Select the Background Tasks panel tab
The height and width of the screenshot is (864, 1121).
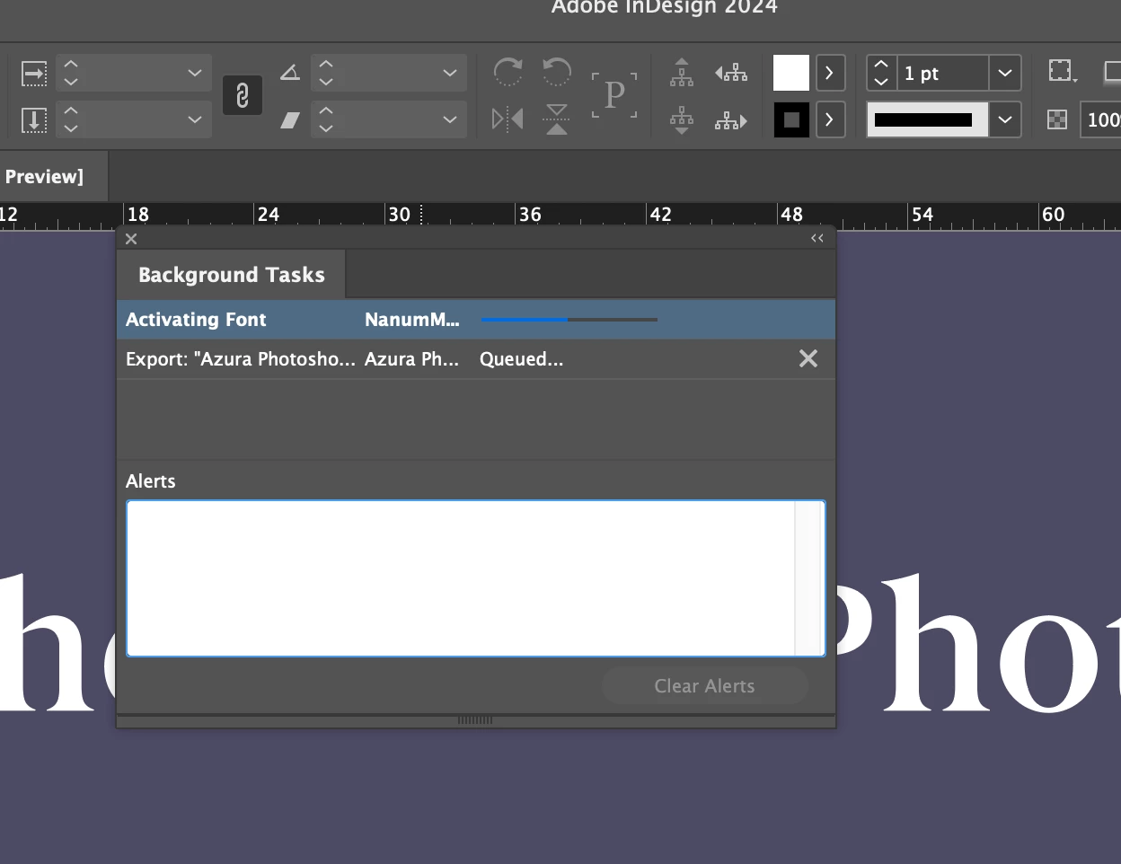coord(232,275)
